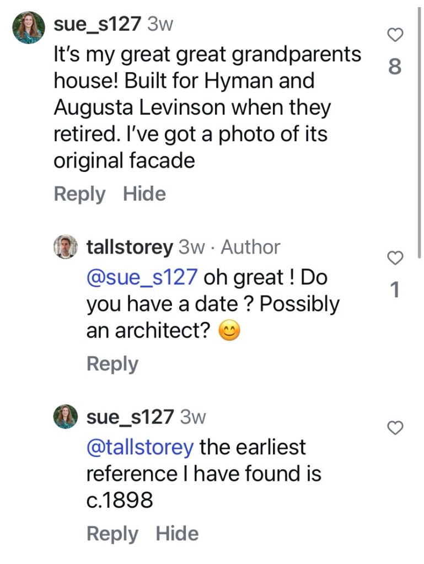
Task: Open tallstorey's profile picture
Action: coord(66,248)
